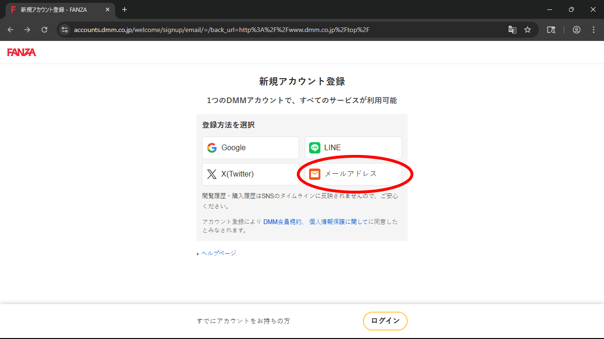Open DMM会員規約 link
604x339 pixels.
click(282, 222)
